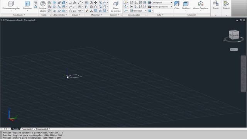Expand the Grupos panel arrow
This screenshot has width=247, height=139.
[x=226, y=15]
